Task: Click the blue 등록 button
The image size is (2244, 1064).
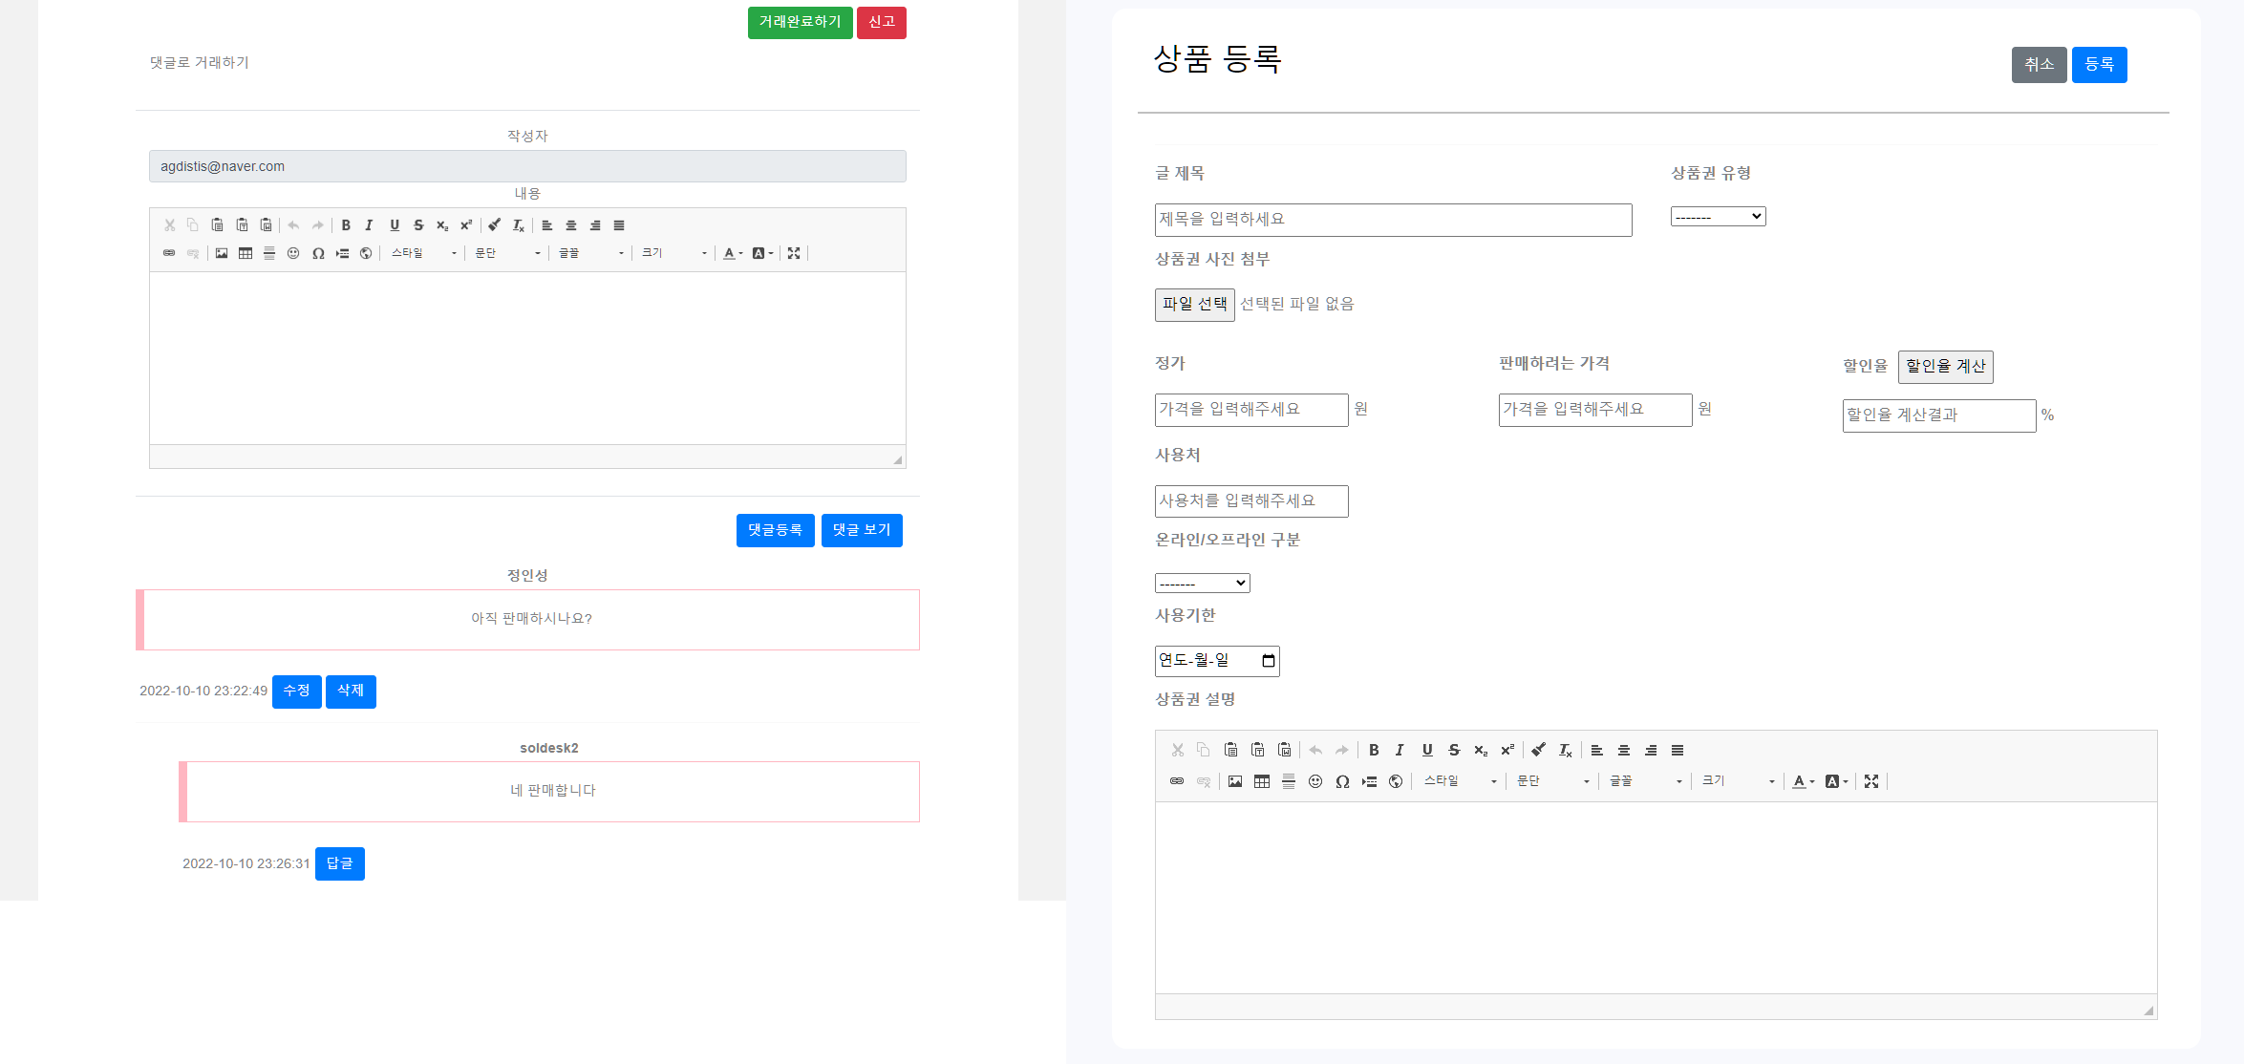Action: (2099, 65)
